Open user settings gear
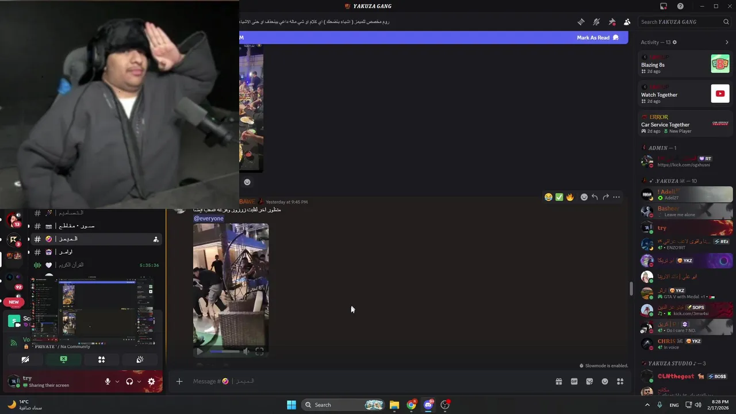 151,381
